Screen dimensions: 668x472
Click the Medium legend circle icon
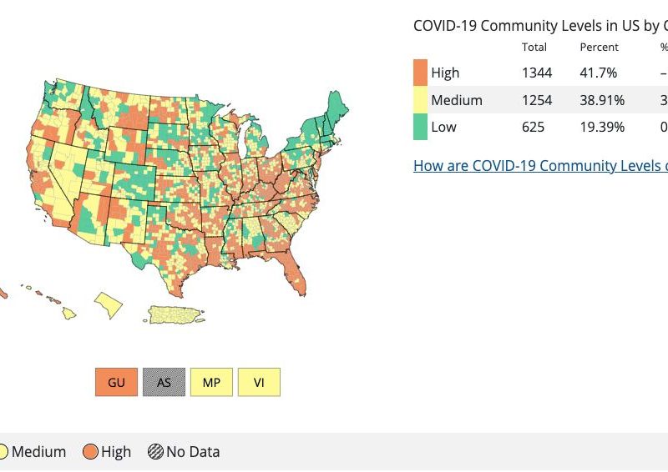pyautogui.click(x=1, y=452)
